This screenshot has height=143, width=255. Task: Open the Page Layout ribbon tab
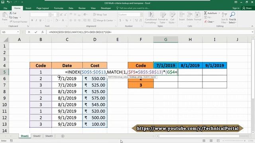pos(43,8)
